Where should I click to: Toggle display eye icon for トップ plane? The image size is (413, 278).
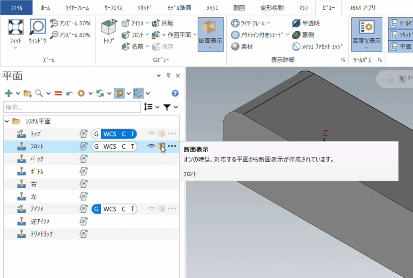(x=152, y=134)
